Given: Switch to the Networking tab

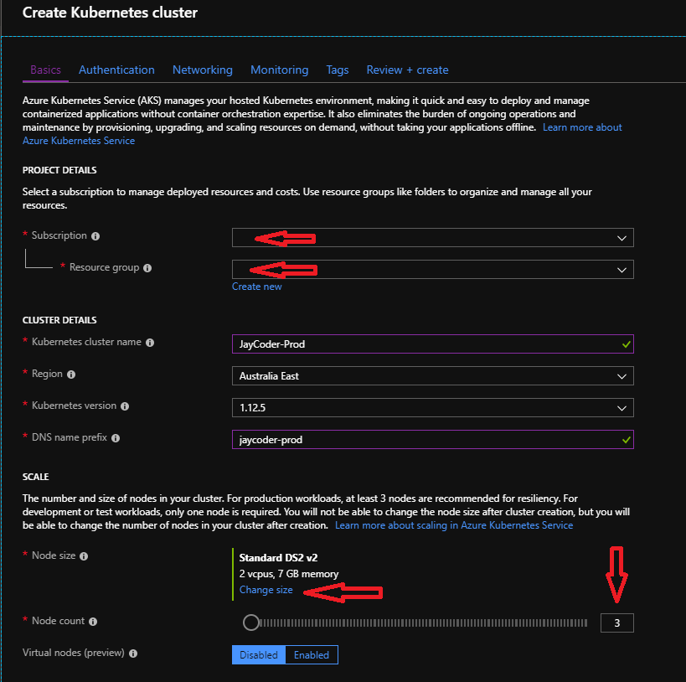Looking at the screenshot, I should pyautogui.click(x=203, y=70).
